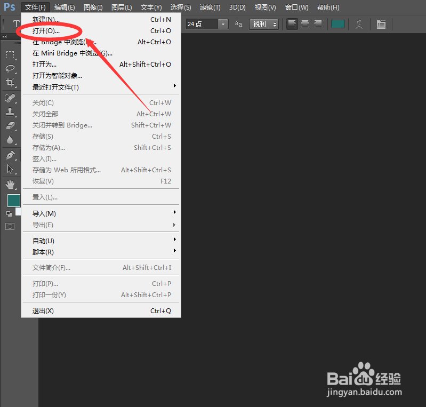Click 关闭(C) menu entry
426x407 pixels.
click(101, 103)
